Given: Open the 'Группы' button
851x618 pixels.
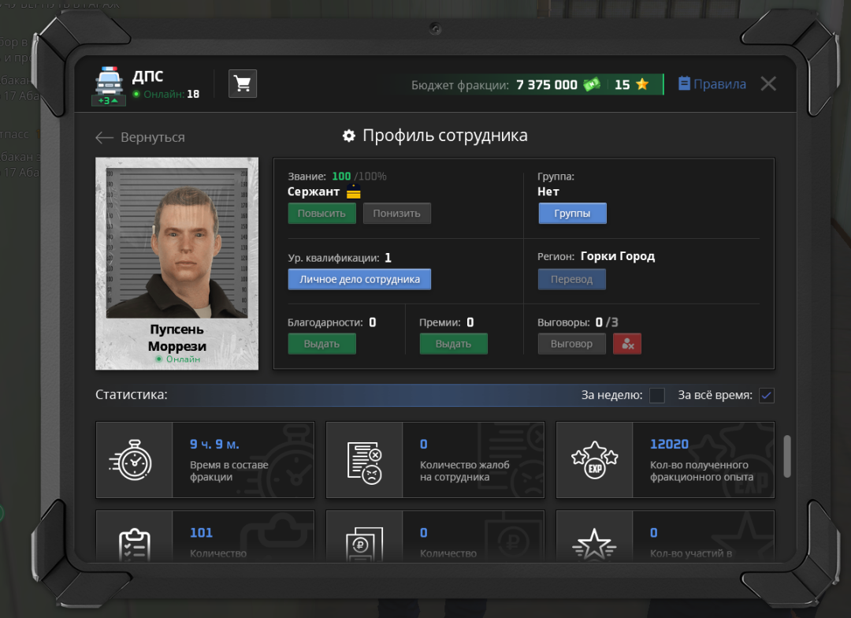Looking at the screenshot, I should [x=572, y=214].
